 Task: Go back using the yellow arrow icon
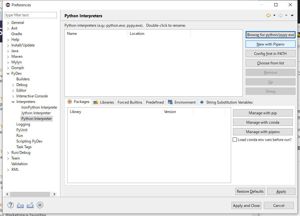[x=268, y=15]
